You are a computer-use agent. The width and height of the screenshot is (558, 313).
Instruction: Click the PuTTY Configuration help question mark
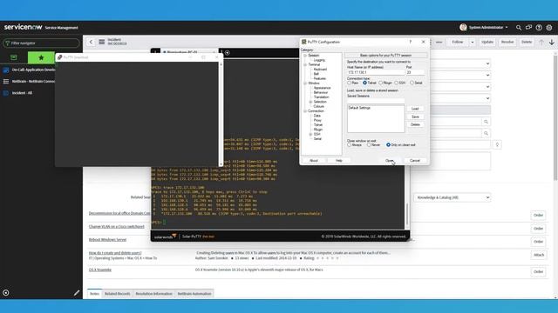point(410,42)
